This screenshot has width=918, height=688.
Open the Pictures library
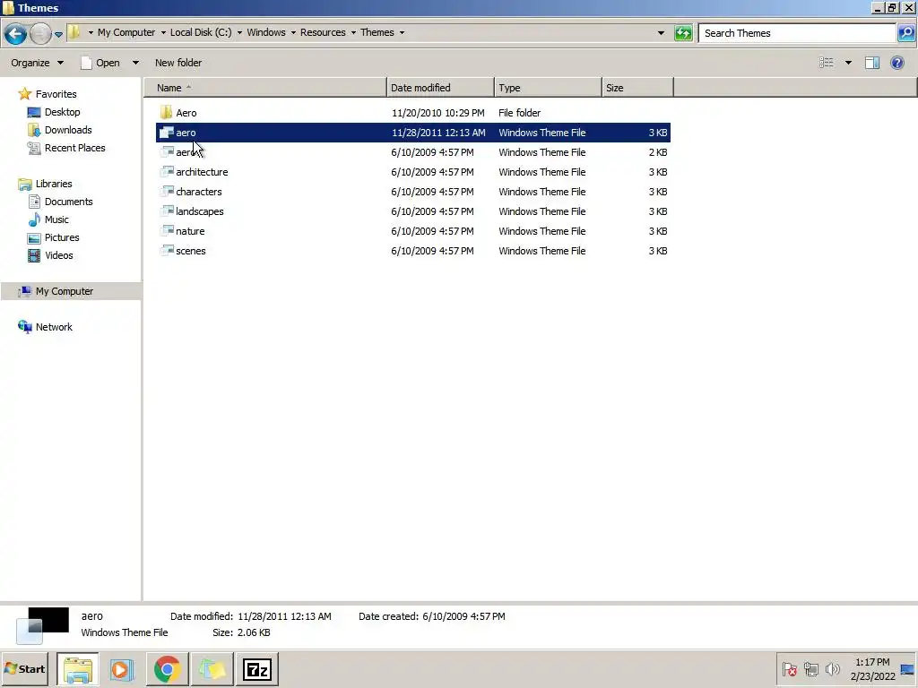pos(62,237)
